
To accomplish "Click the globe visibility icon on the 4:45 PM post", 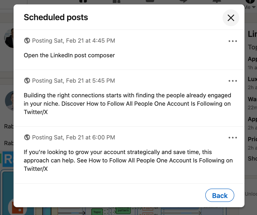I will click(x=27, y=41).
